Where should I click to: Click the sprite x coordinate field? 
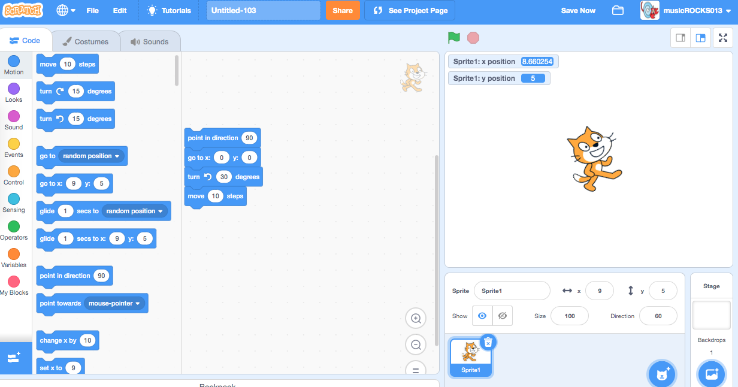(600, 291)
